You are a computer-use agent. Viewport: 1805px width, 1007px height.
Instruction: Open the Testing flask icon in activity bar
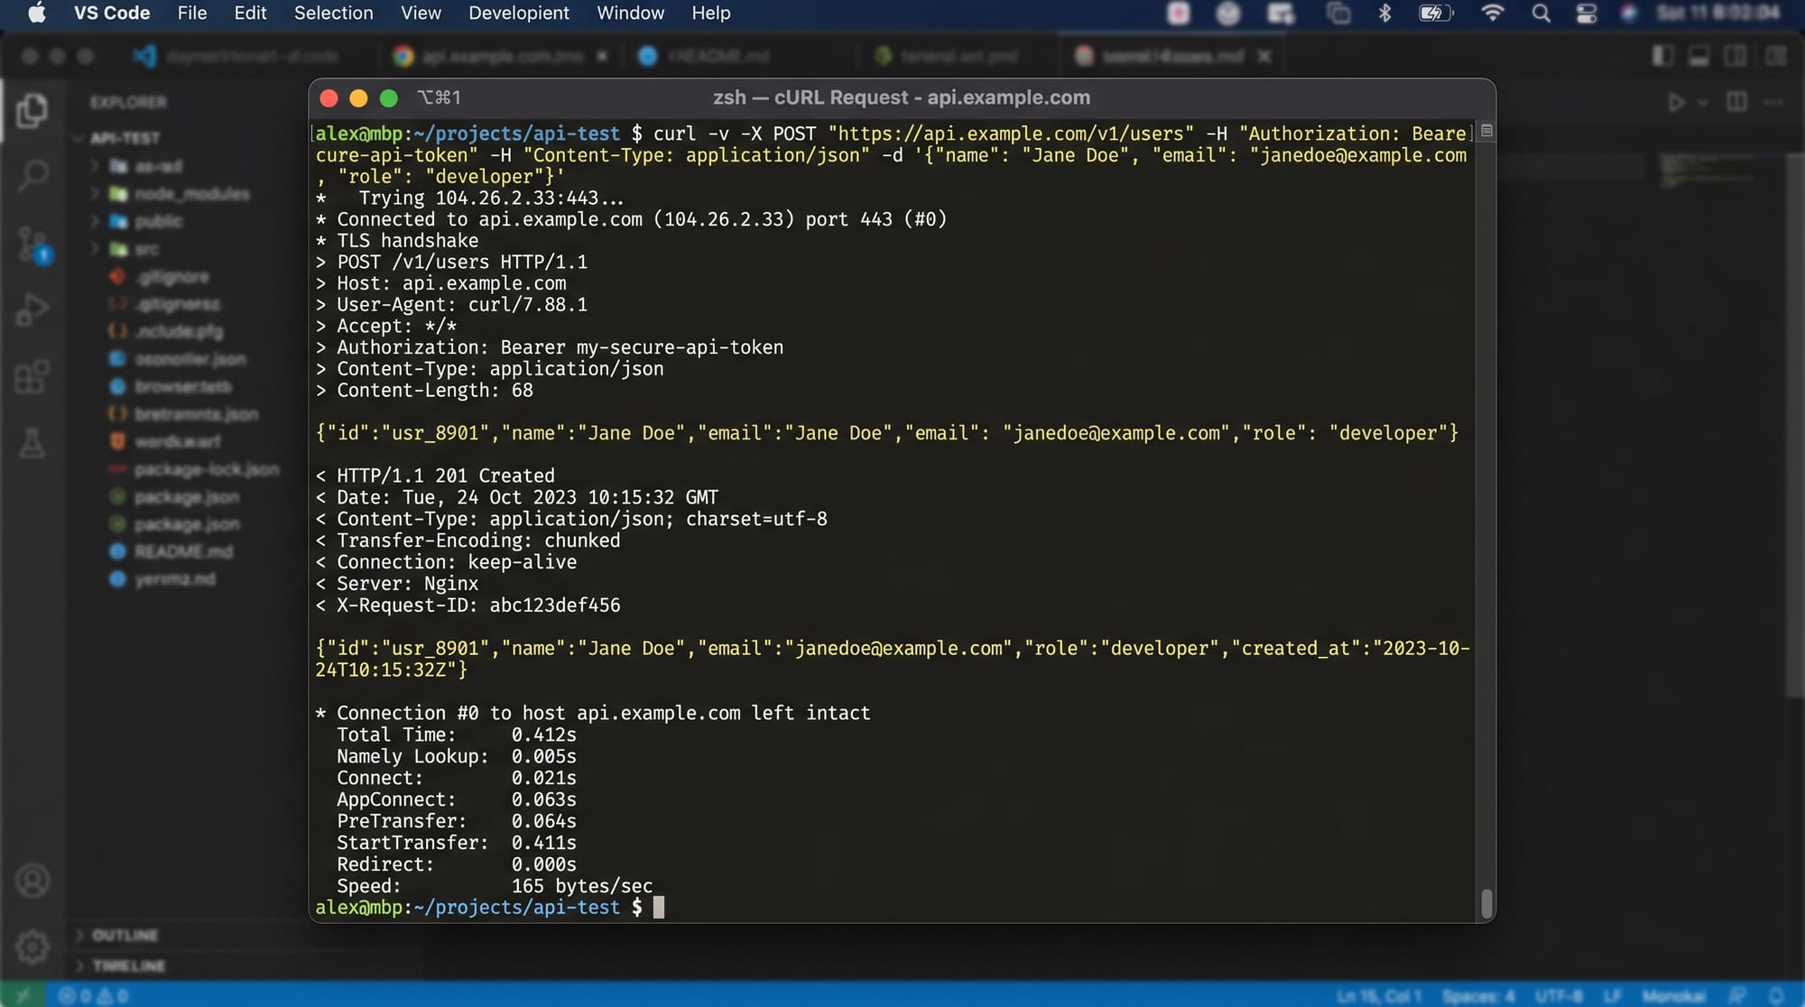pos(32,442)
